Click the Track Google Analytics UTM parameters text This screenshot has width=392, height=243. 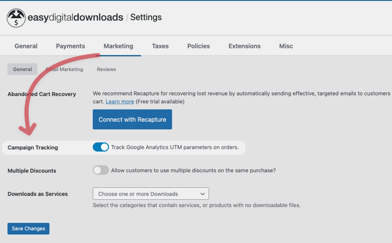175,147
